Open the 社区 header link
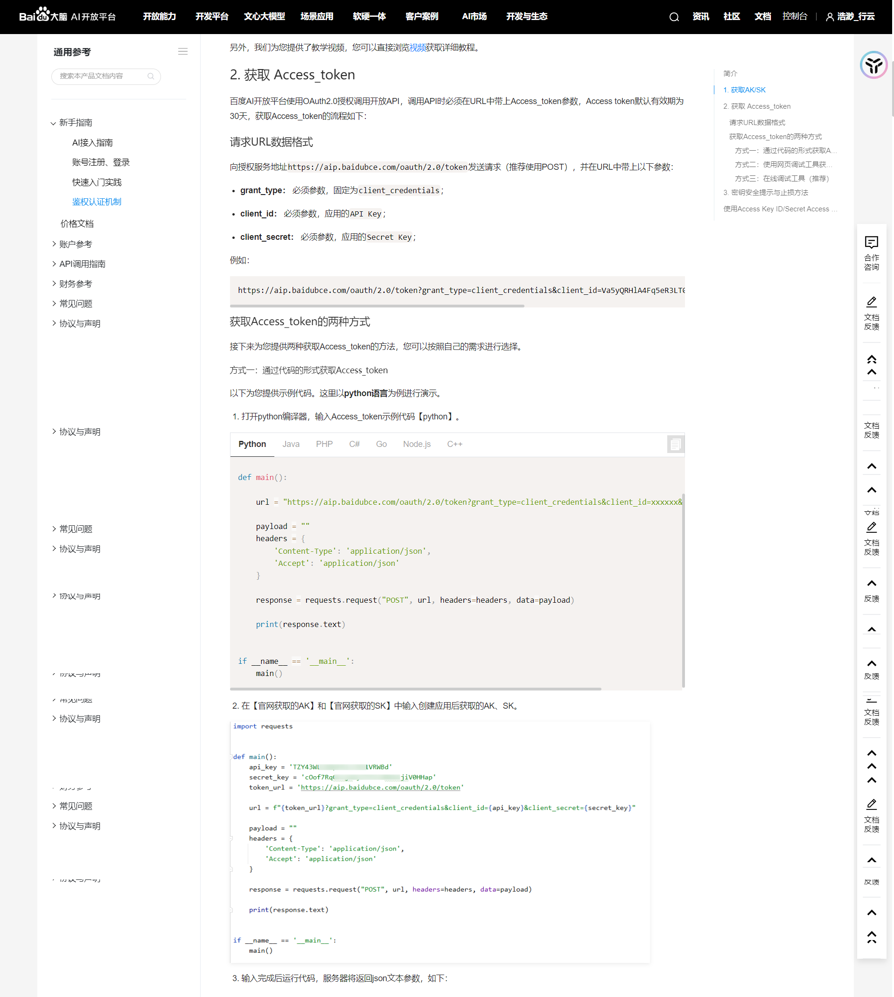Image resolution: width=894 pixels, height=997 pixels. click(732, 17)
